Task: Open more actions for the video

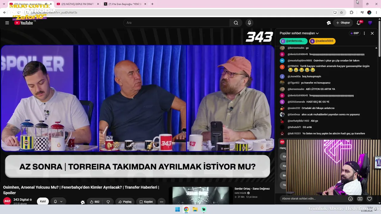Action: pos(161,202)
